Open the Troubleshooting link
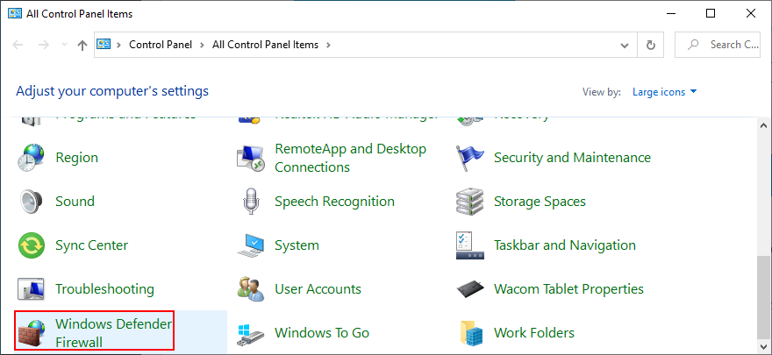 coord(104,289)
